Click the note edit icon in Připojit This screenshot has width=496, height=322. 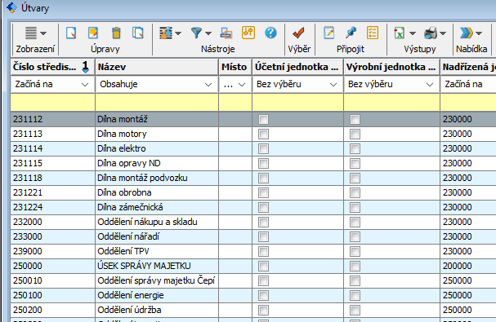point(329,33)
